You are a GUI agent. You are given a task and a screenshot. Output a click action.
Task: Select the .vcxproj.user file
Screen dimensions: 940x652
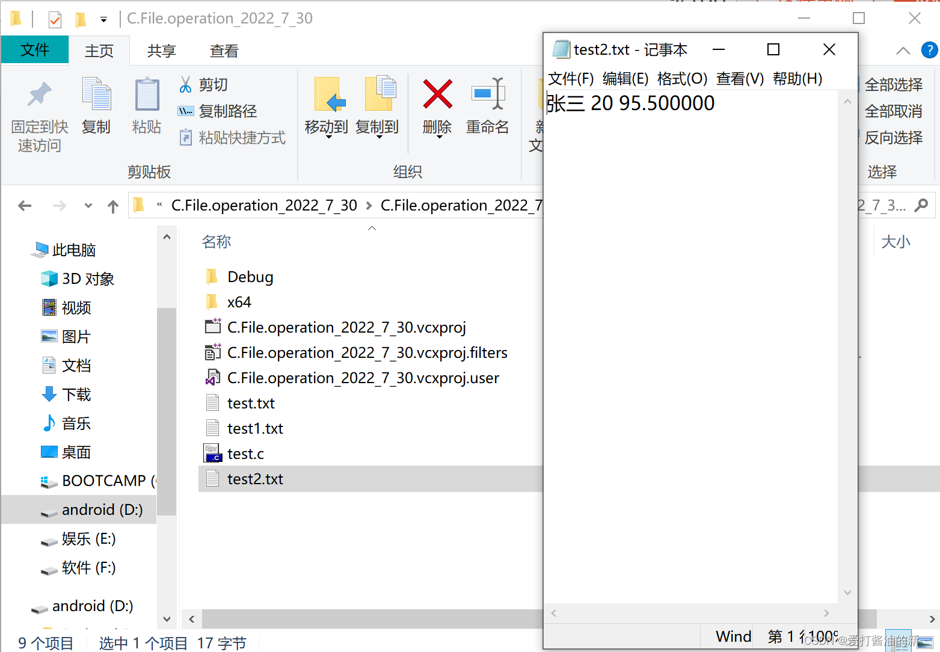352,378
